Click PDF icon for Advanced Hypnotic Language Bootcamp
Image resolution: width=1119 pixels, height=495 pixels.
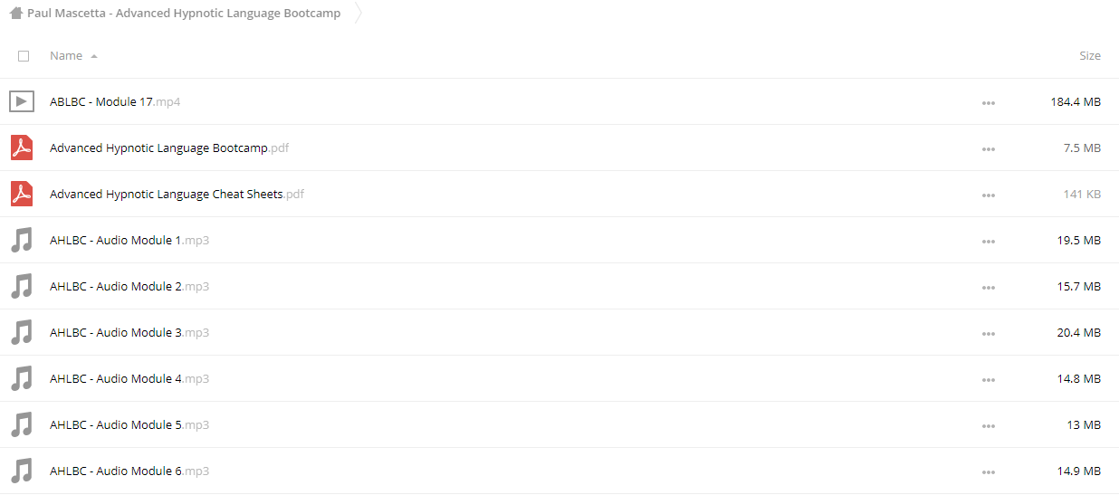click(x=22, y=148)
